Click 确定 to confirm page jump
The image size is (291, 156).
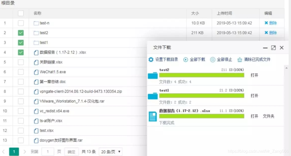tap(71, 152)
